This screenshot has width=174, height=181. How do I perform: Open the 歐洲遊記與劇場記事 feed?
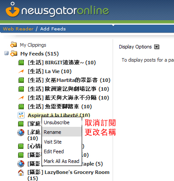point(68,89)
